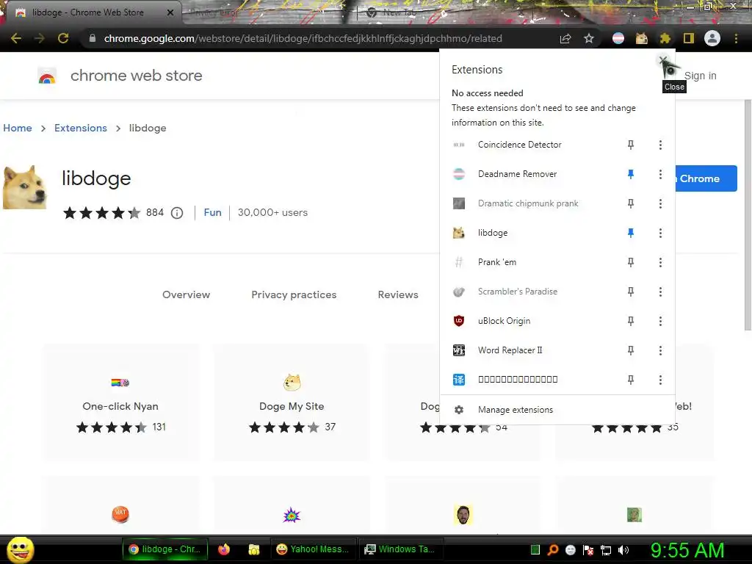The height and width of the screenshot is (564, 752).
Task: Click the network tray icon
Action: 606,549
